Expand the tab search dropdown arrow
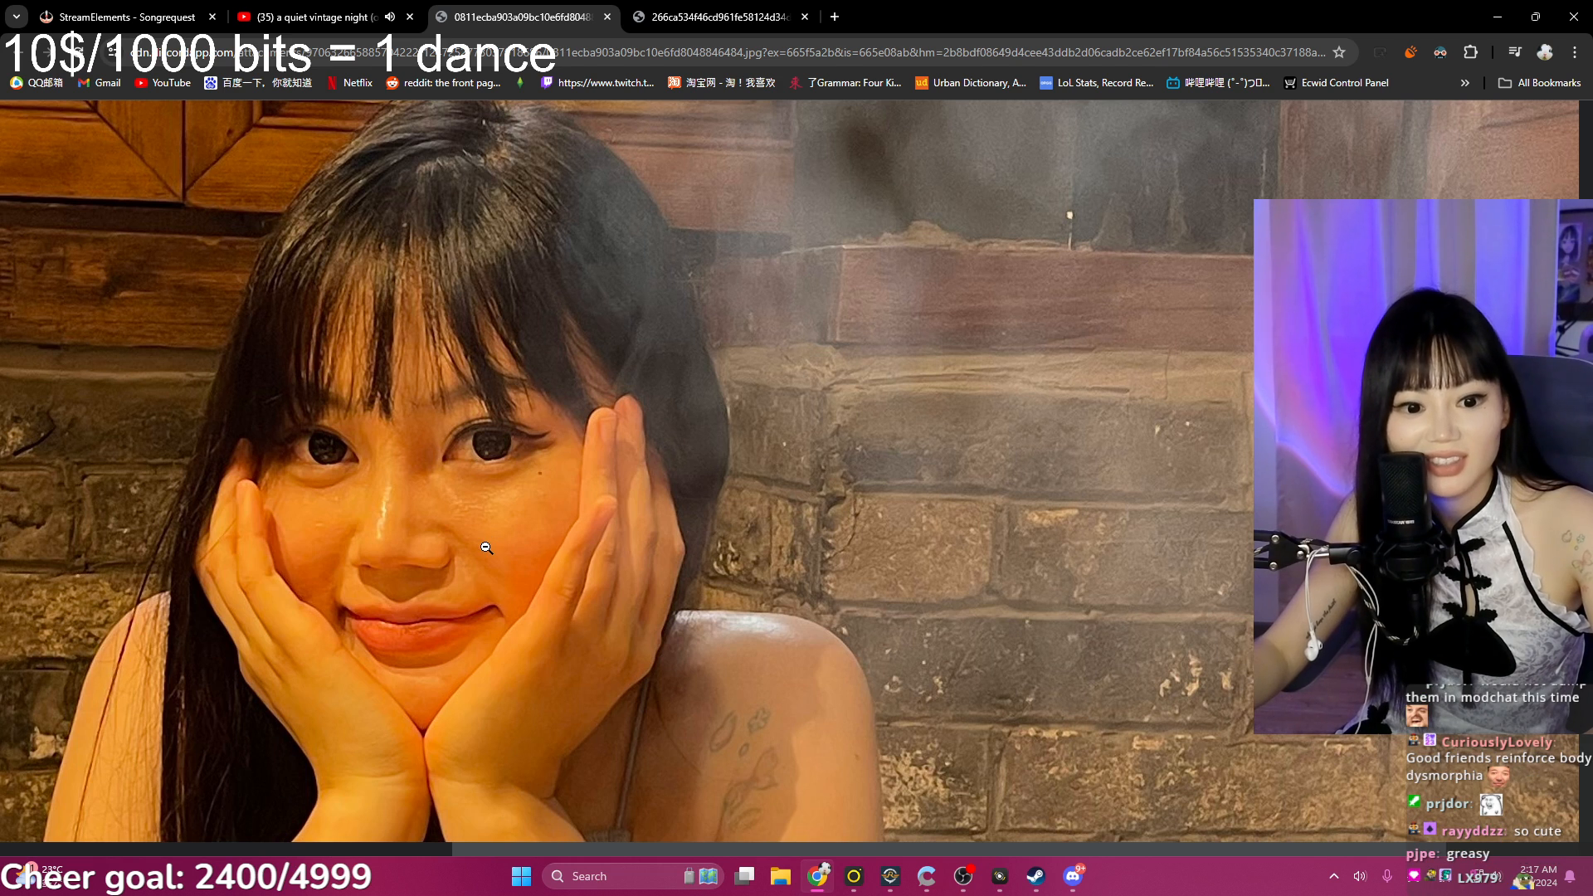1593x896 pixels. pos(16,17)
